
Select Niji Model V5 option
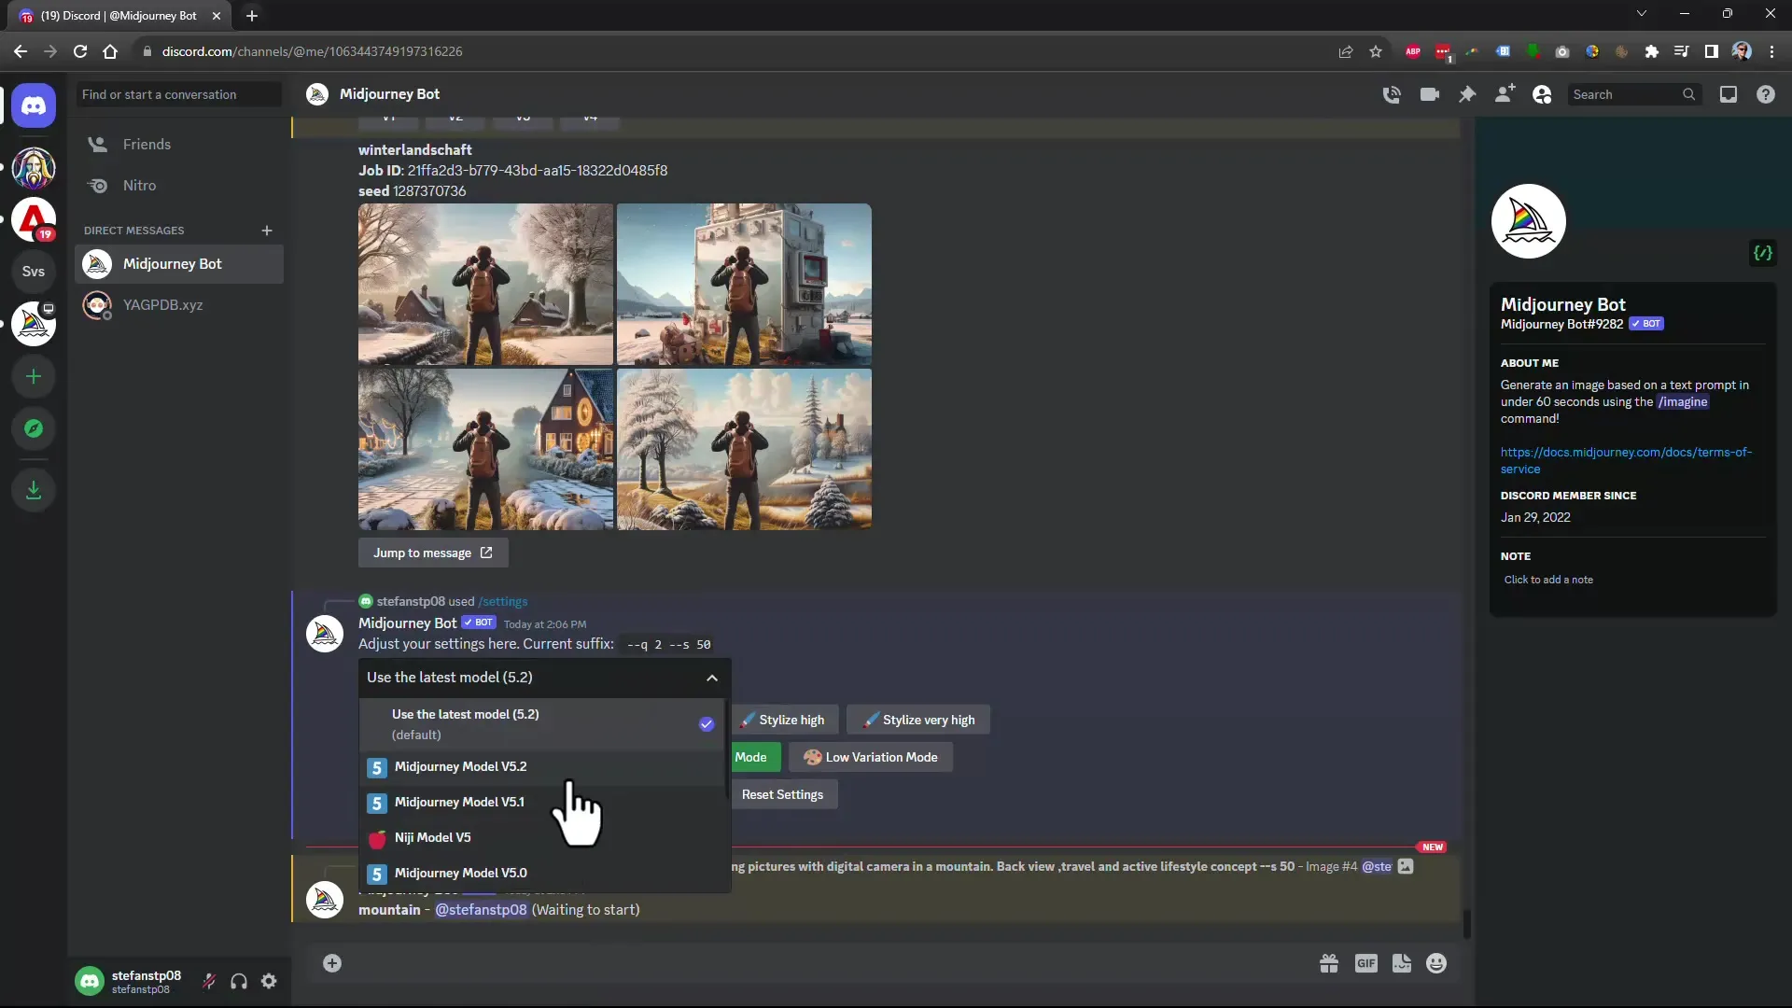[432, 835]
